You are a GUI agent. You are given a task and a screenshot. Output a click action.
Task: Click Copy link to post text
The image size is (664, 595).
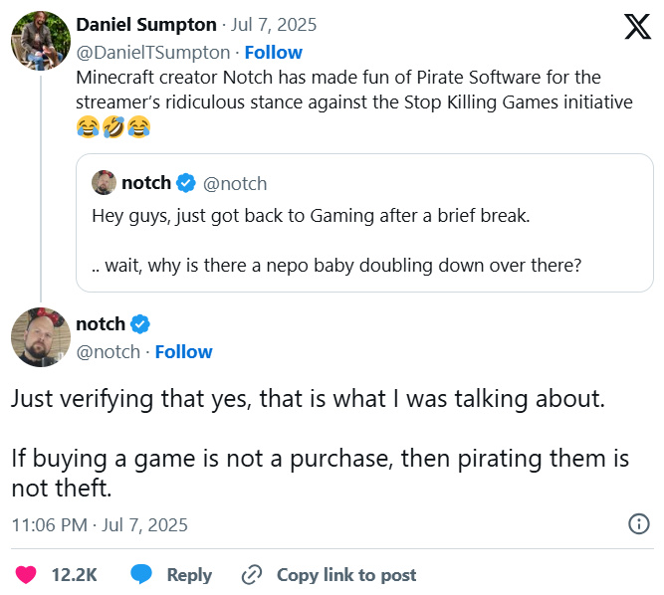coord(346,574)
